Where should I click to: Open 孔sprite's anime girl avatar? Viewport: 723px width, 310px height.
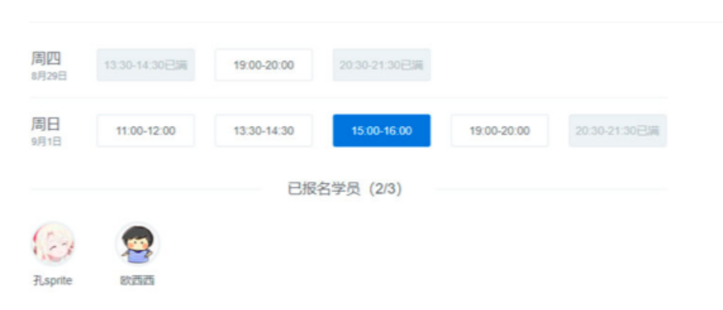coord(53,244)
